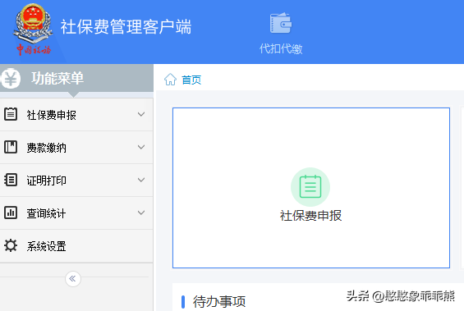Click the 社保费管理客户端 title text
This screenshot has height=311, width=464.
(x=126, y=26)
